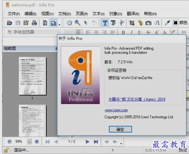189x154 pixels.
Task: Go to the first page
Action: tap(48, 142)
